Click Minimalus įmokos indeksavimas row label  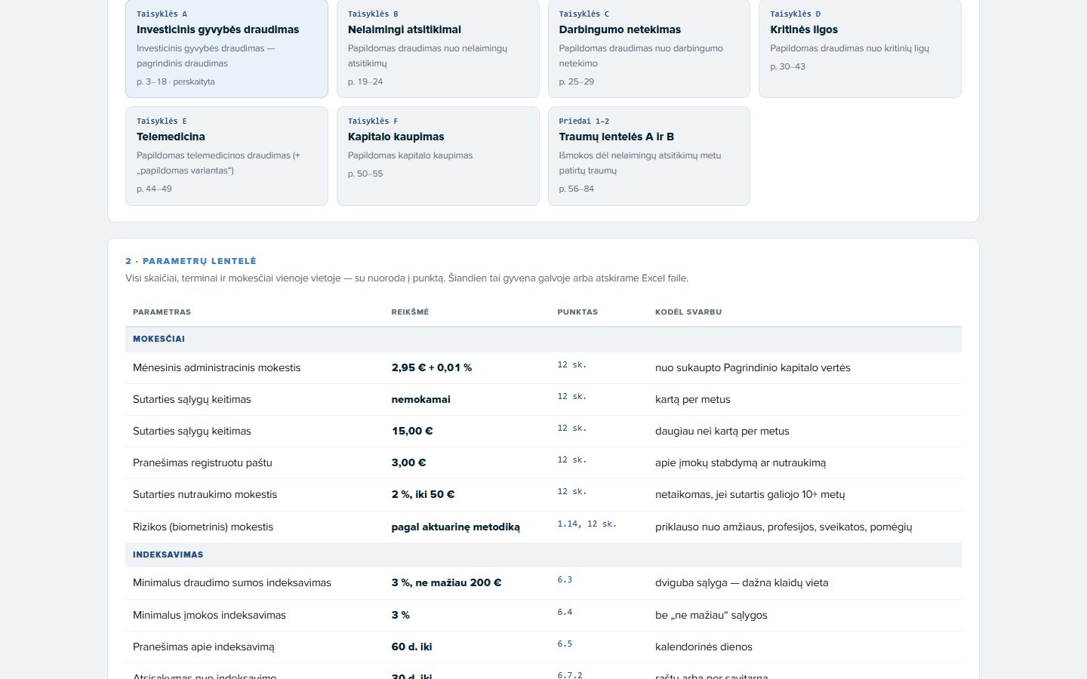(209, 615)
